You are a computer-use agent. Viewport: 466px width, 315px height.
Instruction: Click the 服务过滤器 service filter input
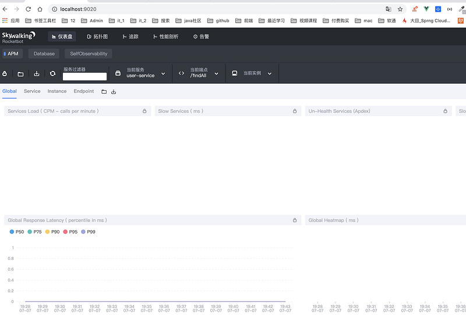pyautogui.click(x=84, y=77)
